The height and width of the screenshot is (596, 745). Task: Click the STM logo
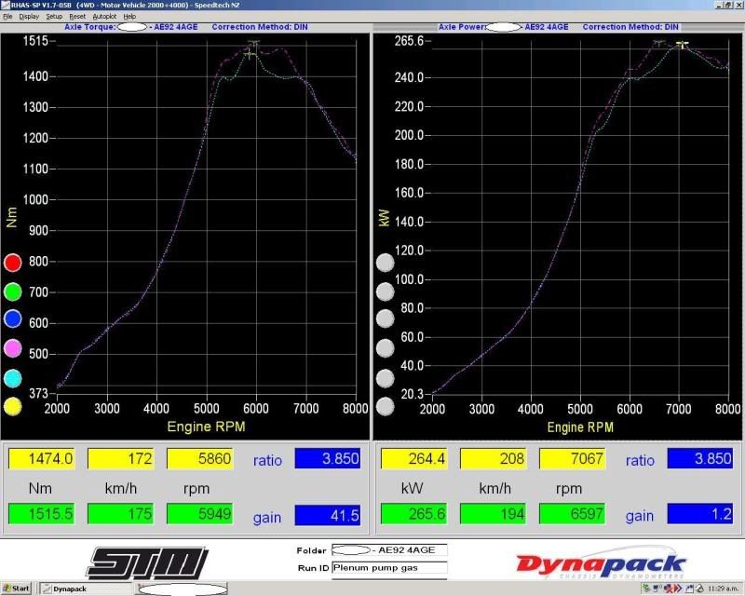tap(147, 562)
